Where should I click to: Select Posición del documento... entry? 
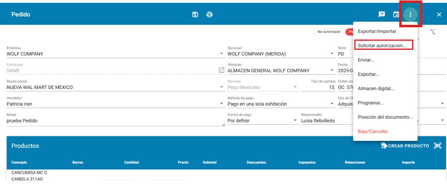385,117
